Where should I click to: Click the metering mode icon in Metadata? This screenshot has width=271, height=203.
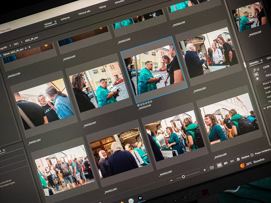pos(256,75)
